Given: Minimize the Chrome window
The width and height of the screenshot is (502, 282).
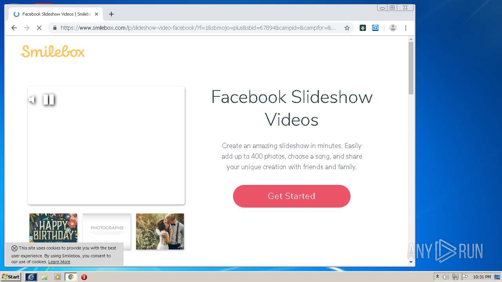Looking at the screenshot, I should pyautogui.click(x=382, y=7).
